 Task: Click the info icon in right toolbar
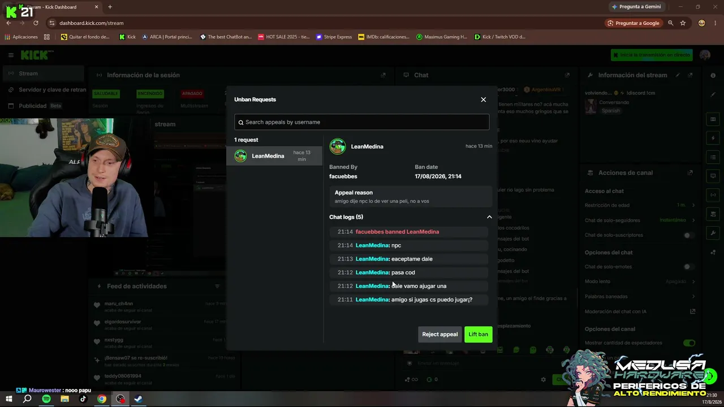click(x=713, y=75)
